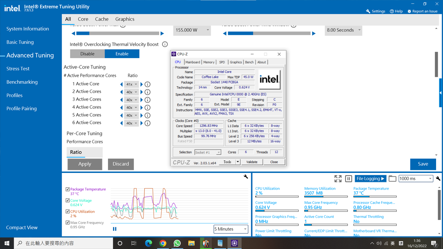Toggle the Package Temperature graph checkbox

pos(67,189)
